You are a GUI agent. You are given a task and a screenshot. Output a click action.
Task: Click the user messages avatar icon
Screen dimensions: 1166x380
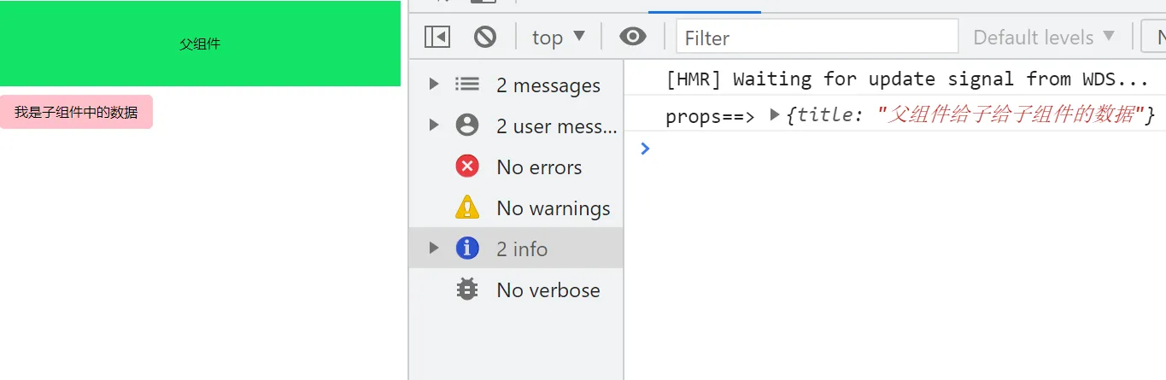click(467, 126)
